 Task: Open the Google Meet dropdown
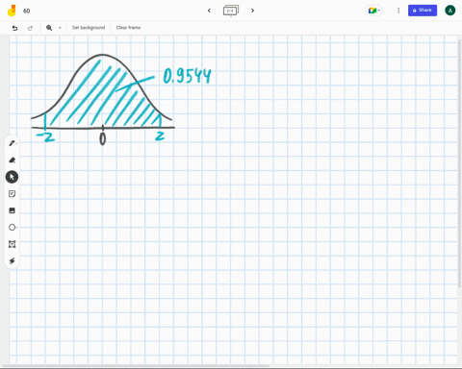tap(374, 11)
